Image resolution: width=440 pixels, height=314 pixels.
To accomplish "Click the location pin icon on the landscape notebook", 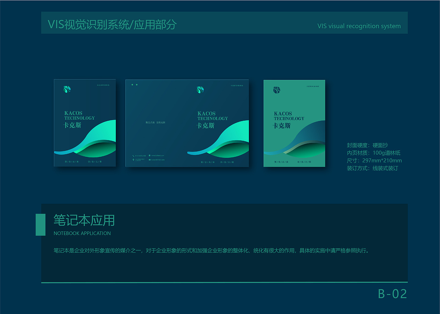I will coord(133,160).
